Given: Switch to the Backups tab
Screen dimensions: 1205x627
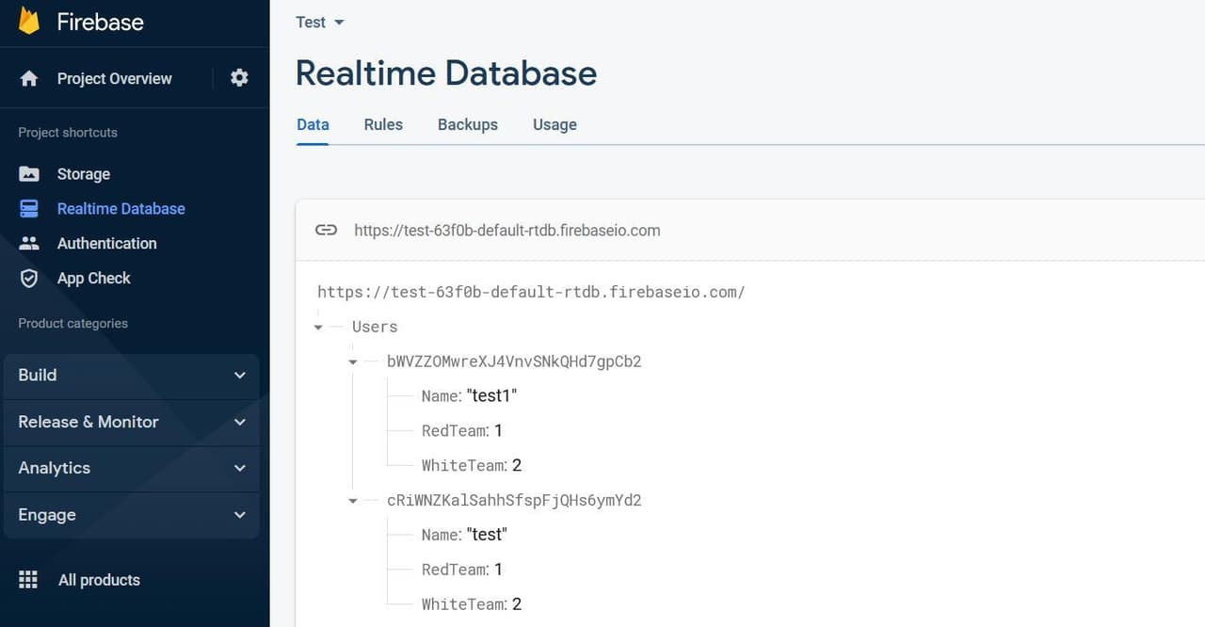Looking at the screenshot, I should pyautogui.click(x=468, y=124).
